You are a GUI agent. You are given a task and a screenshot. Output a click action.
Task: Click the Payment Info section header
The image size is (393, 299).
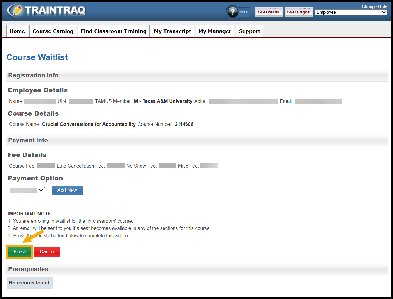point(28,140)
